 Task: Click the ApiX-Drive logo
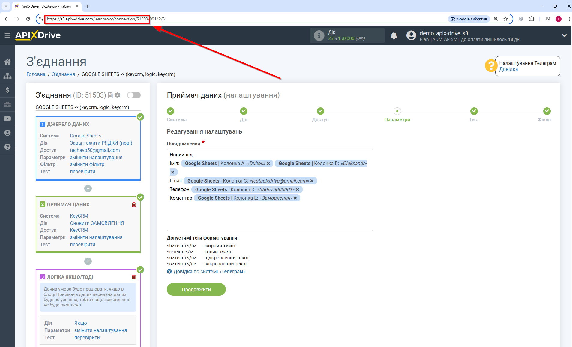point(38,35)
